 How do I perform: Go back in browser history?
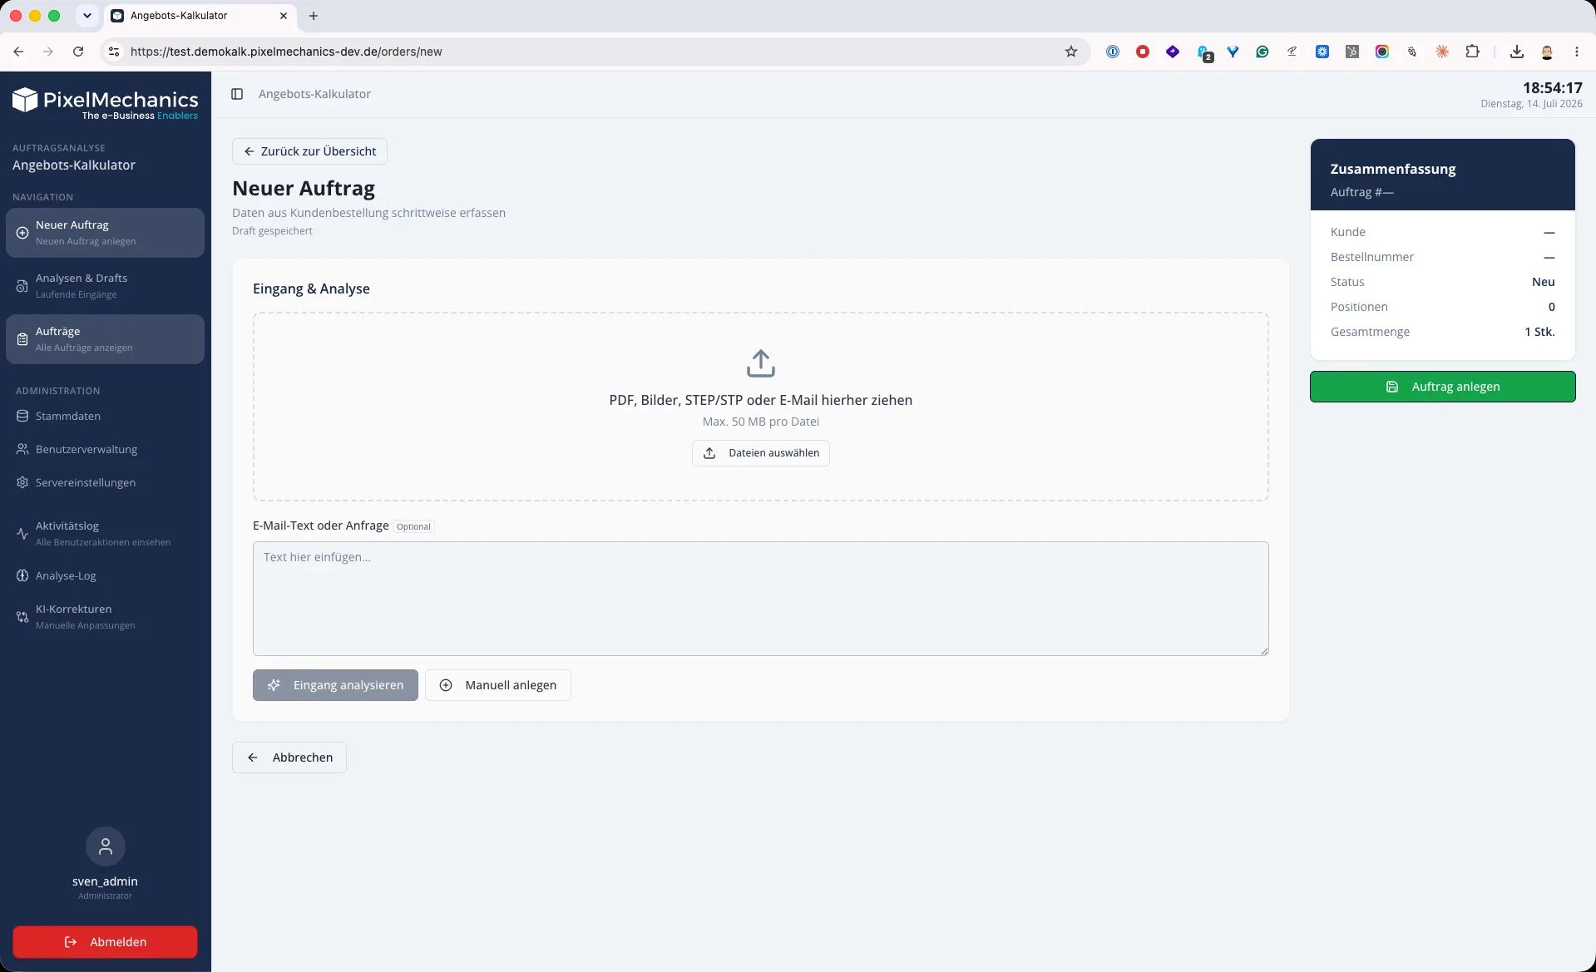[18, 52]
